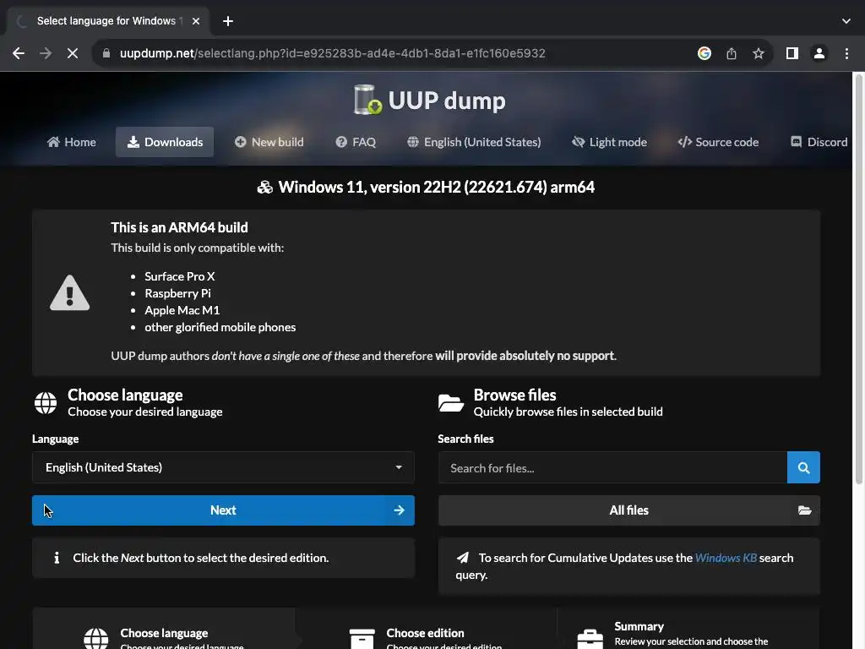Image resolution: width=865 pixels, height=649 pixels.
Task: Share this page via share icon
Action: coord(732,53)
